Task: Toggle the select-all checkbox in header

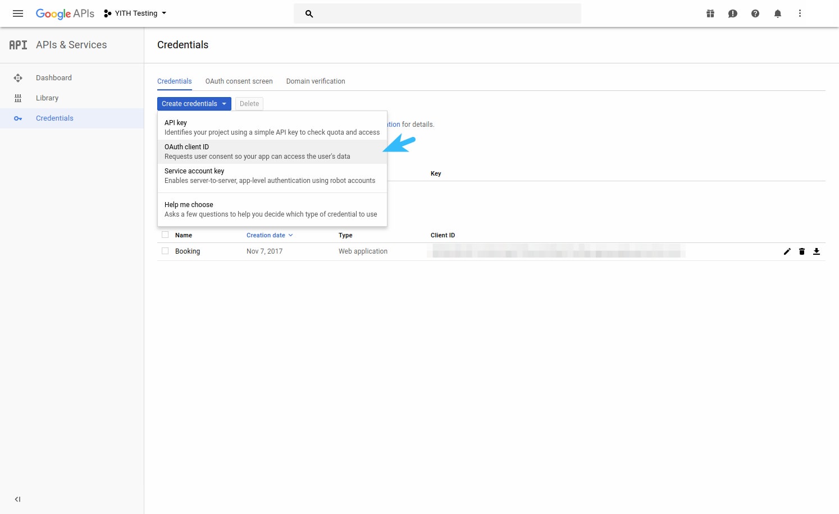Action: 165,235
